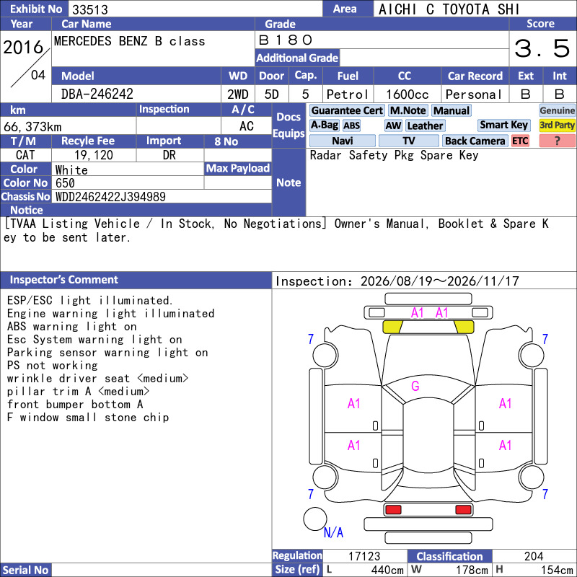
Task: Click A1 mark on right front door
Action: click(x=506, y=404)
